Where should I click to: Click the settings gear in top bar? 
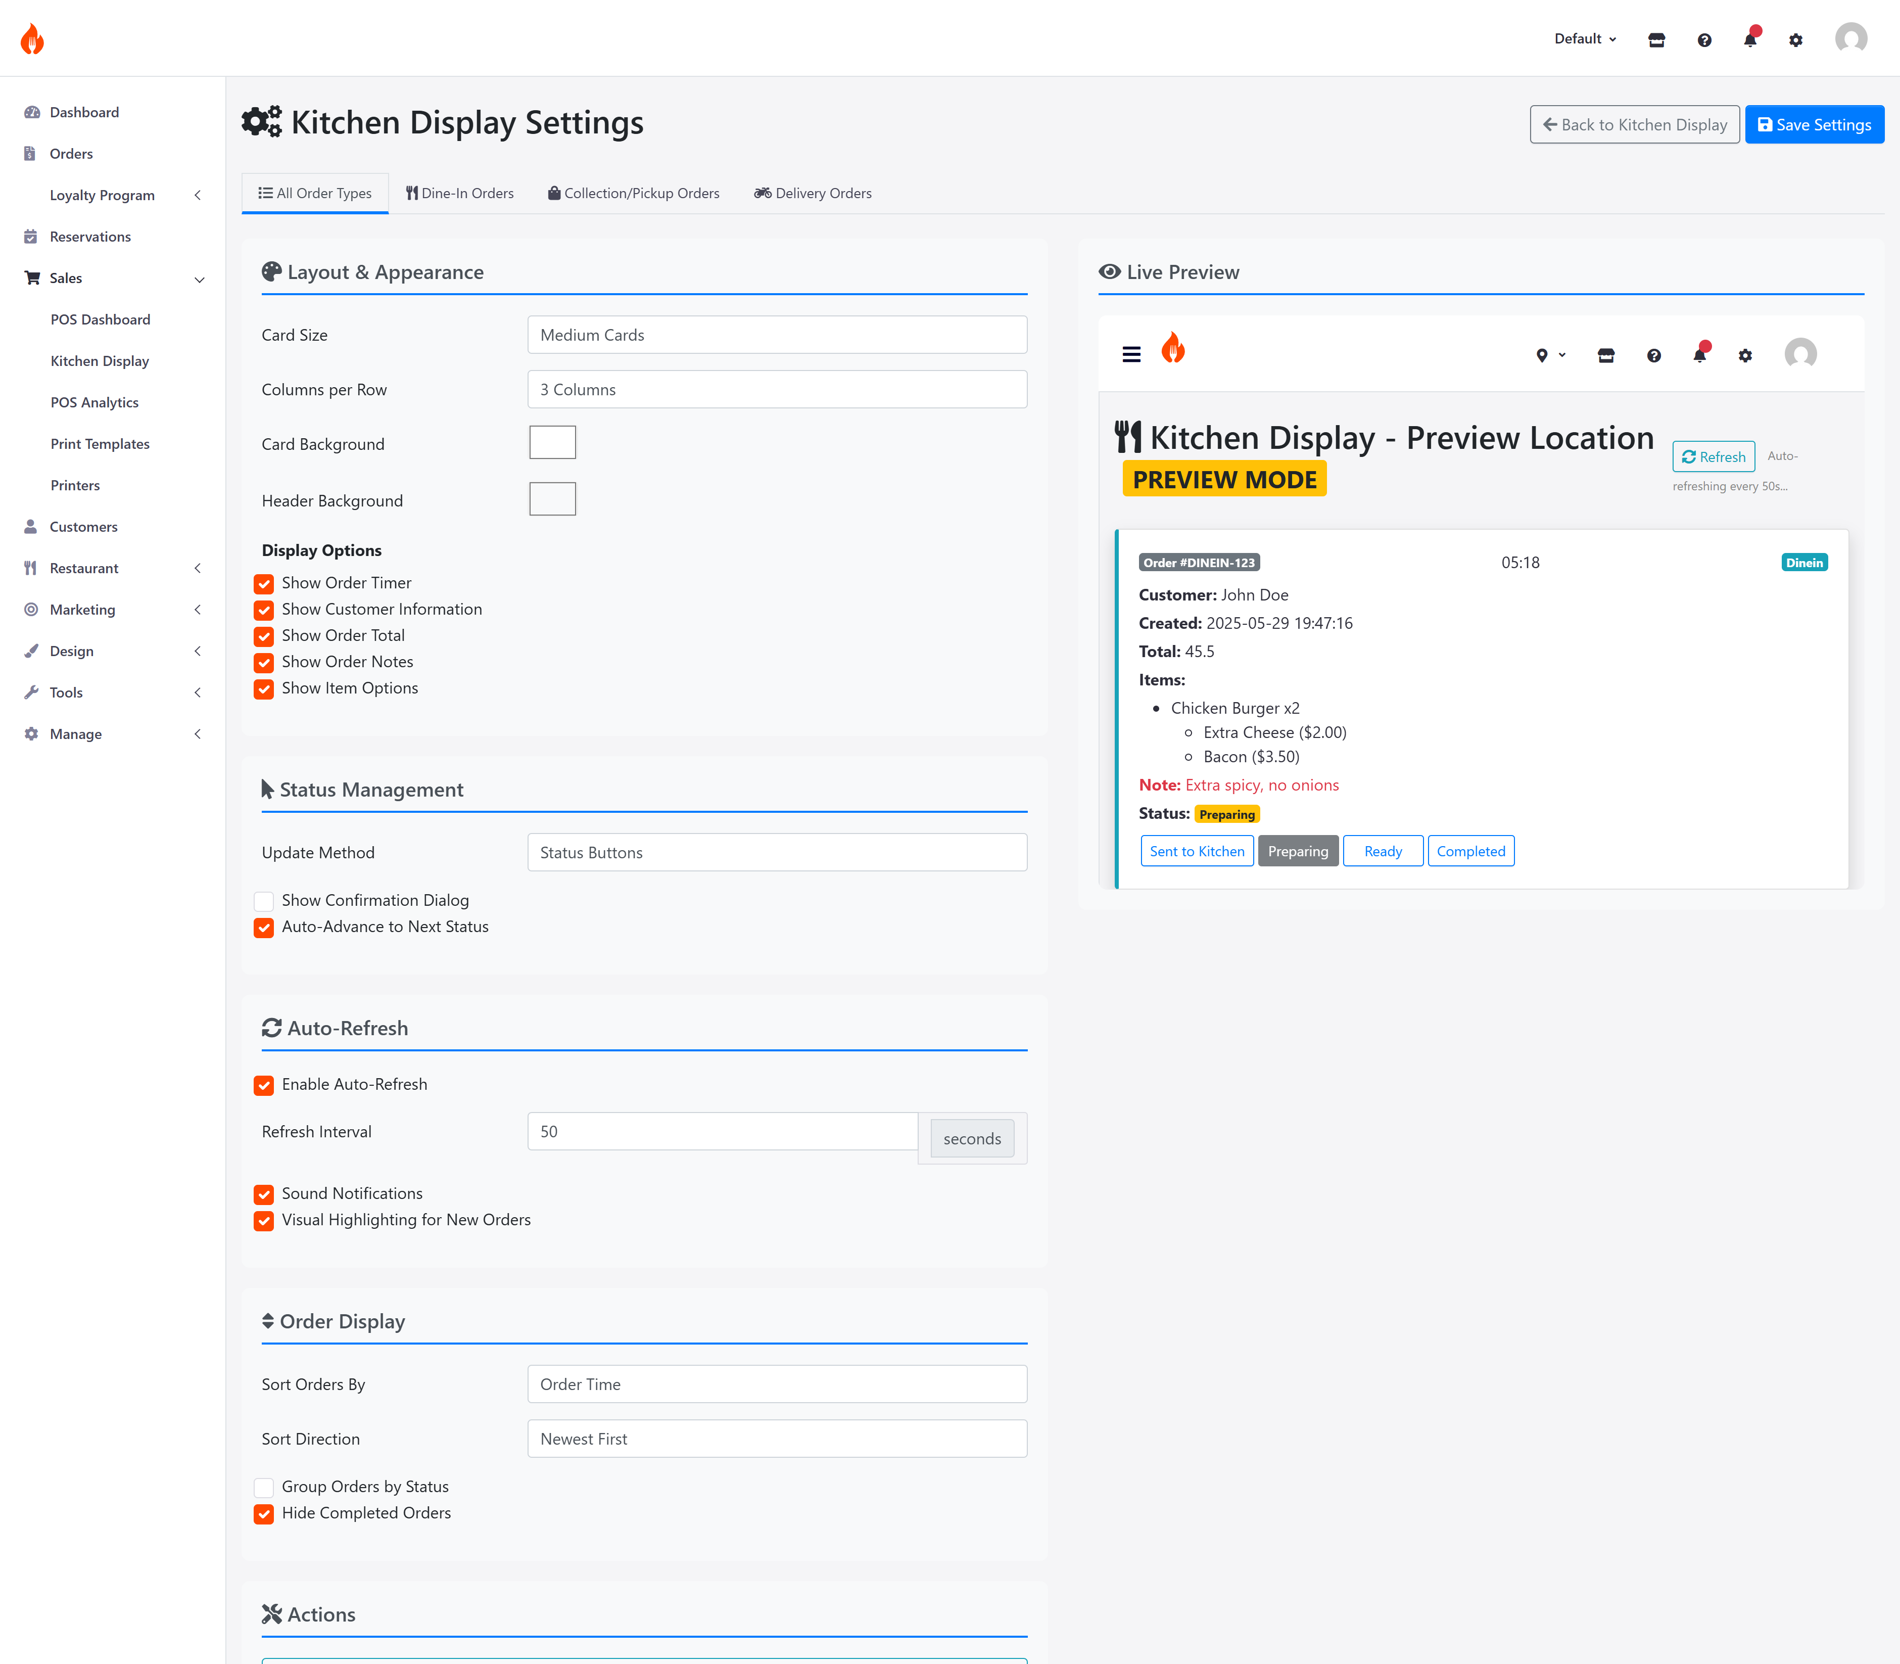[1796, 40]
